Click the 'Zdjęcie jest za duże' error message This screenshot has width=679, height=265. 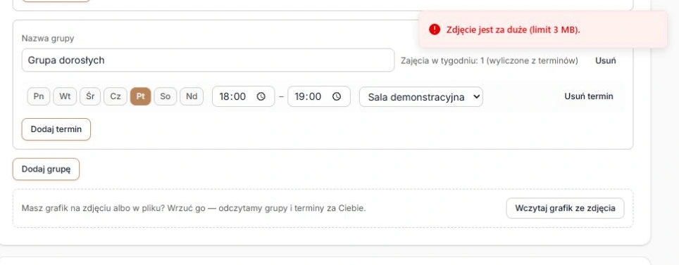click(x=513, y=30)
